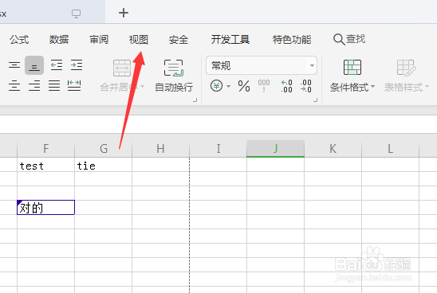Viewport: 437px width, 293px height.
Task: Increase decimal places
Action: (x=286, y=86)
